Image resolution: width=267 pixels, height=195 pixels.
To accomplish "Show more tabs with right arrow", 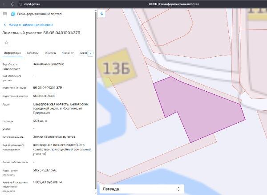I will [90, 54].
